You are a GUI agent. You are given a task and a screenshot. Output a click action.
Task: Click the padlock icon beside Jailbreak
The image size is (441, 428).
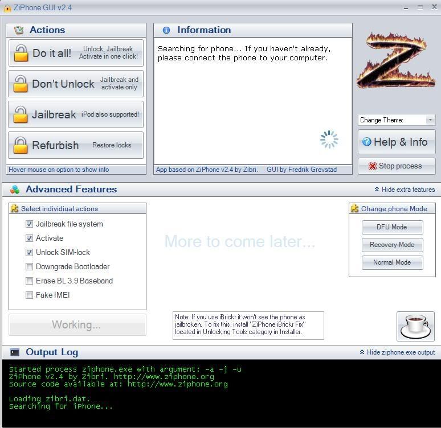[x=21, y=114]
